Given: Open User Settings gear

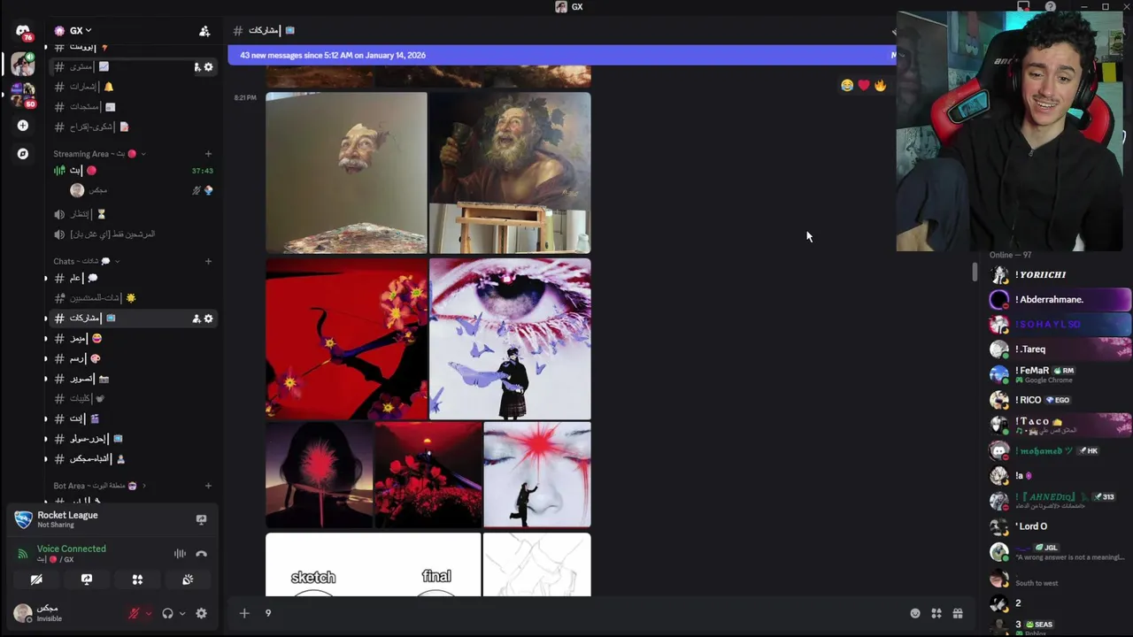Looking at the screenshot, I should click(x=201, y=613).
